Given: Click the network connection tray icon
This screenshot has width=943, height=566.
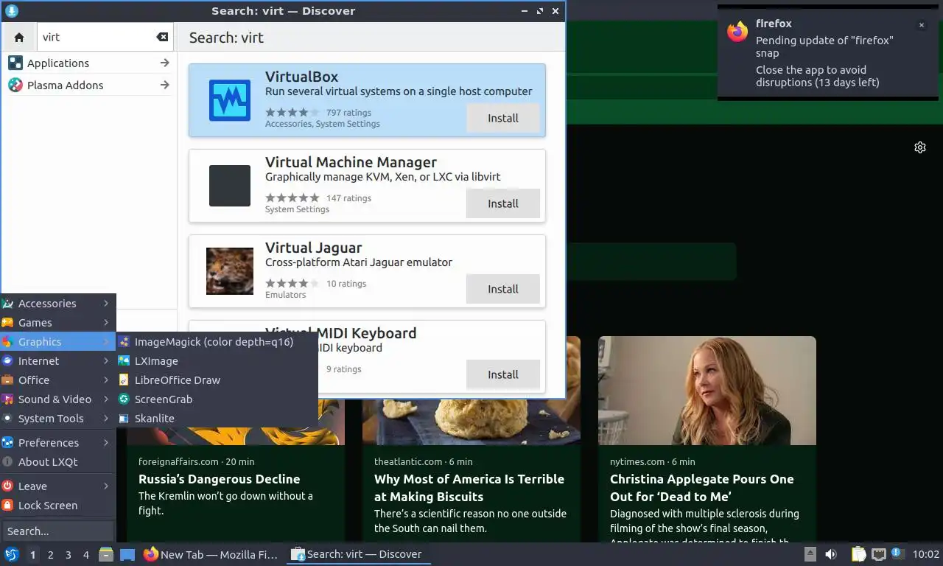Looking at the screenshot, I should tap(878, 554).
